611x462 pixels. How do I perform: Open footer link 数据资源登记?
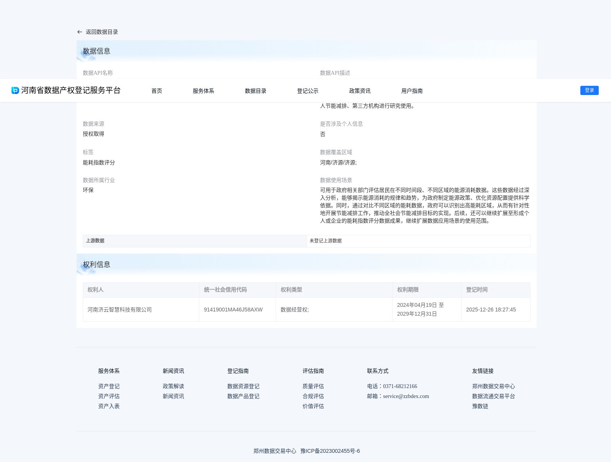[243, 386]
